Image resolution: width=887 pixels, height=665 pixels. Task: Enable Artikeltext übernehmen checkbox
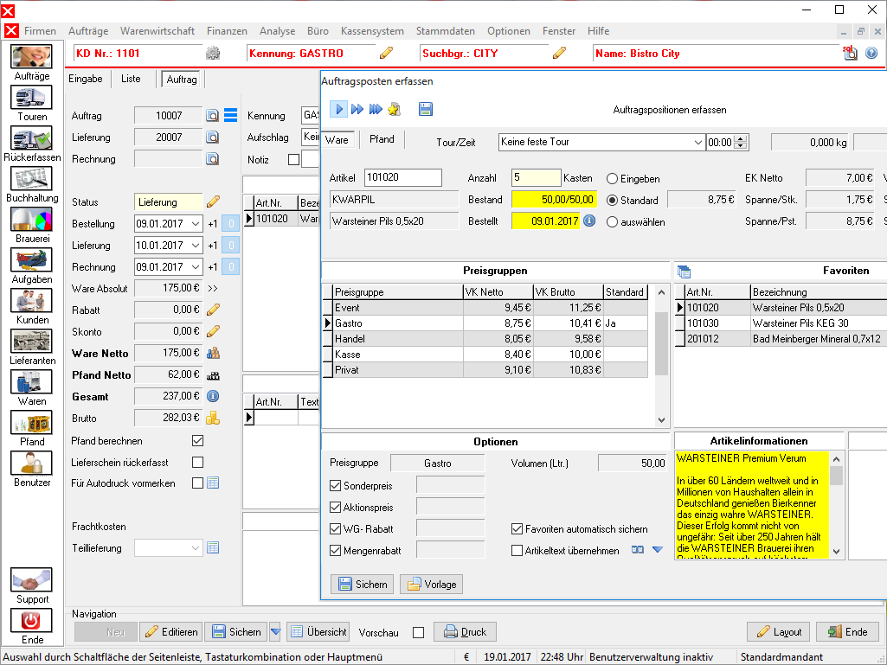click(x=517, y=550)
